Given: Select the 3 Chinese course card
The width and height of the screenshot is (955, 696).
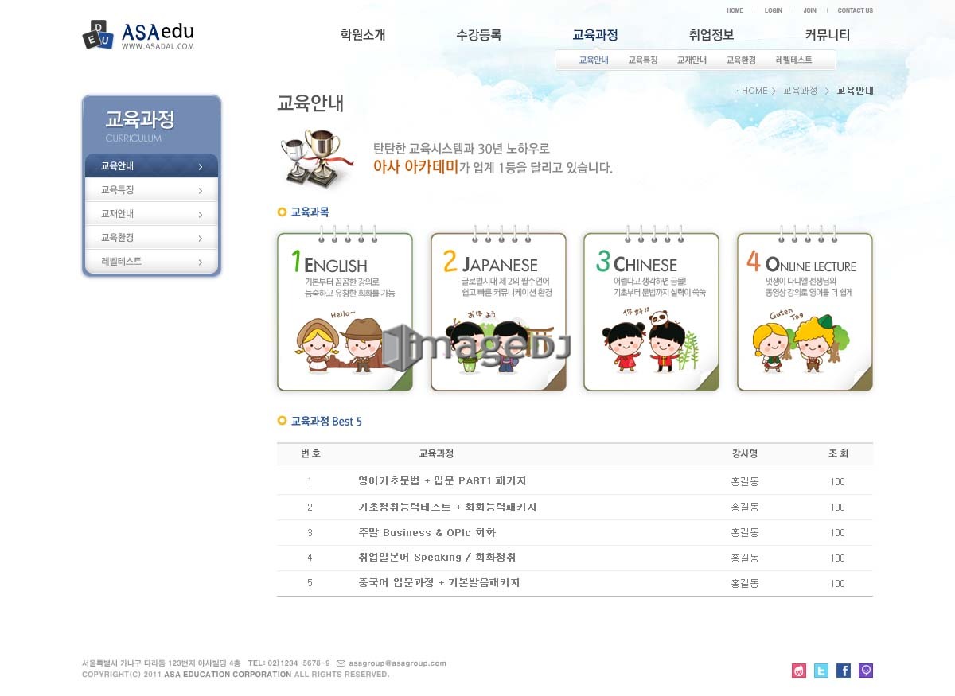Looking at the screenshot, I should click(651, 311).
